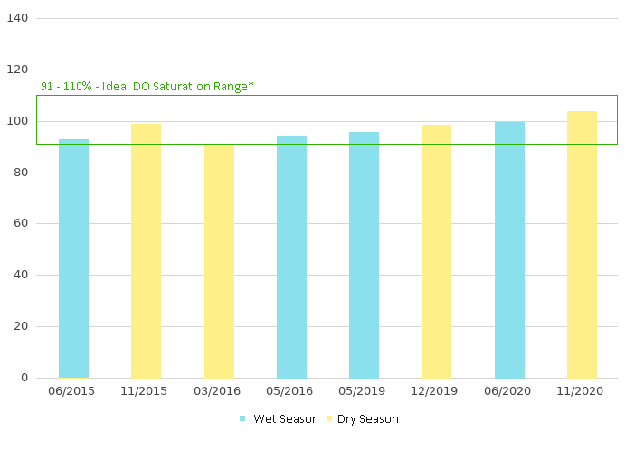The image size is (635, 450).
Task: Click the 20 y-axis value label
Action: 22,326
